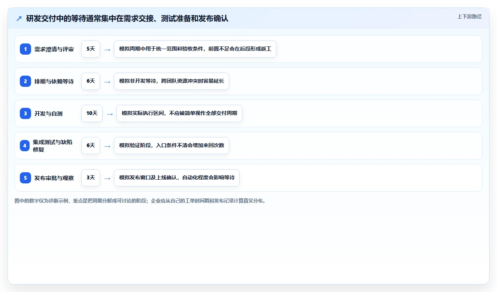
Task: Click the diagonal arrow icon beside the title
Action: tap(19, 18)
